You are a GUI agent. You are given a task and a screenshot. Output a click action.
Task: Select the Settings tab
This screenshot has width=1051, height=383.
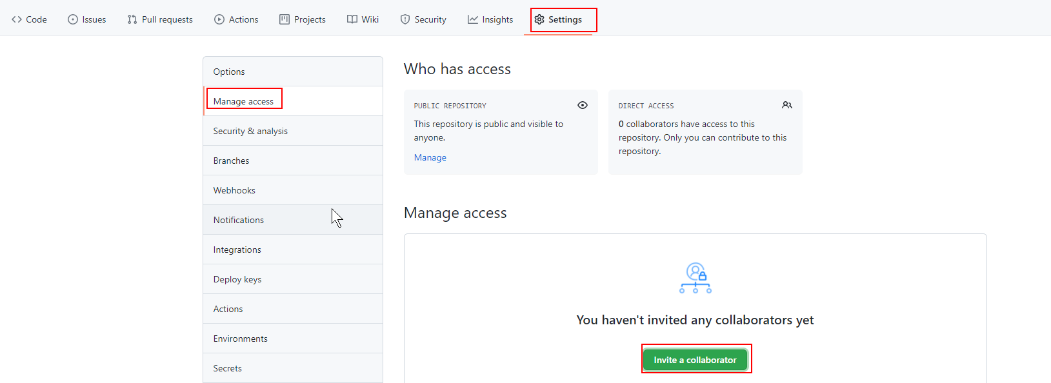[558, 19]
